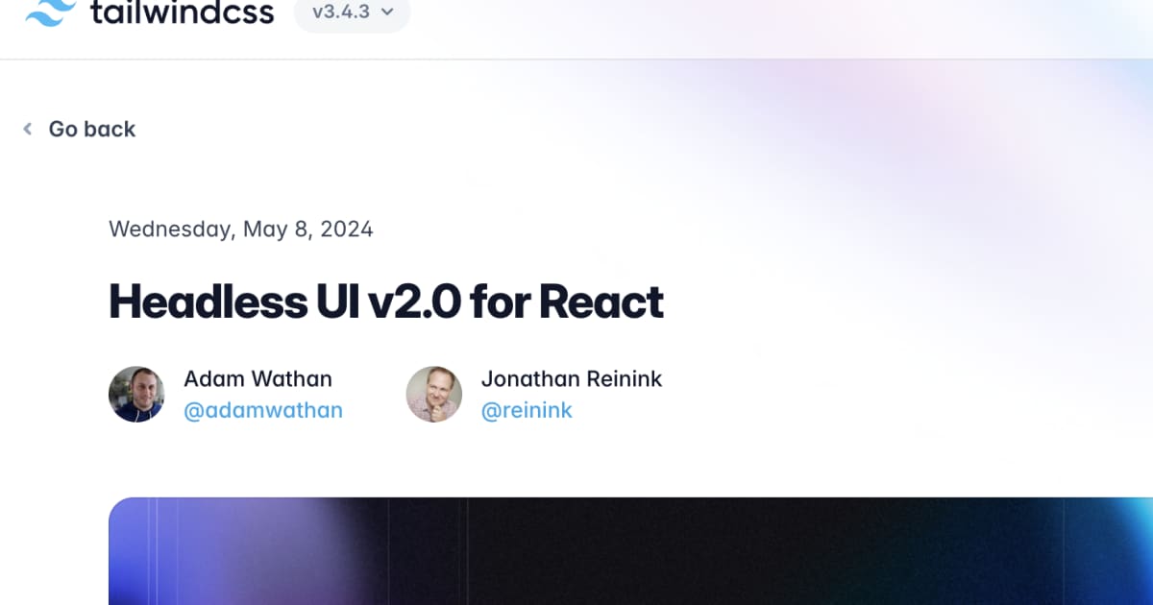Follow the @reinink handle link
Viewport: 1153px width, 605px height.
coord(527,410)
